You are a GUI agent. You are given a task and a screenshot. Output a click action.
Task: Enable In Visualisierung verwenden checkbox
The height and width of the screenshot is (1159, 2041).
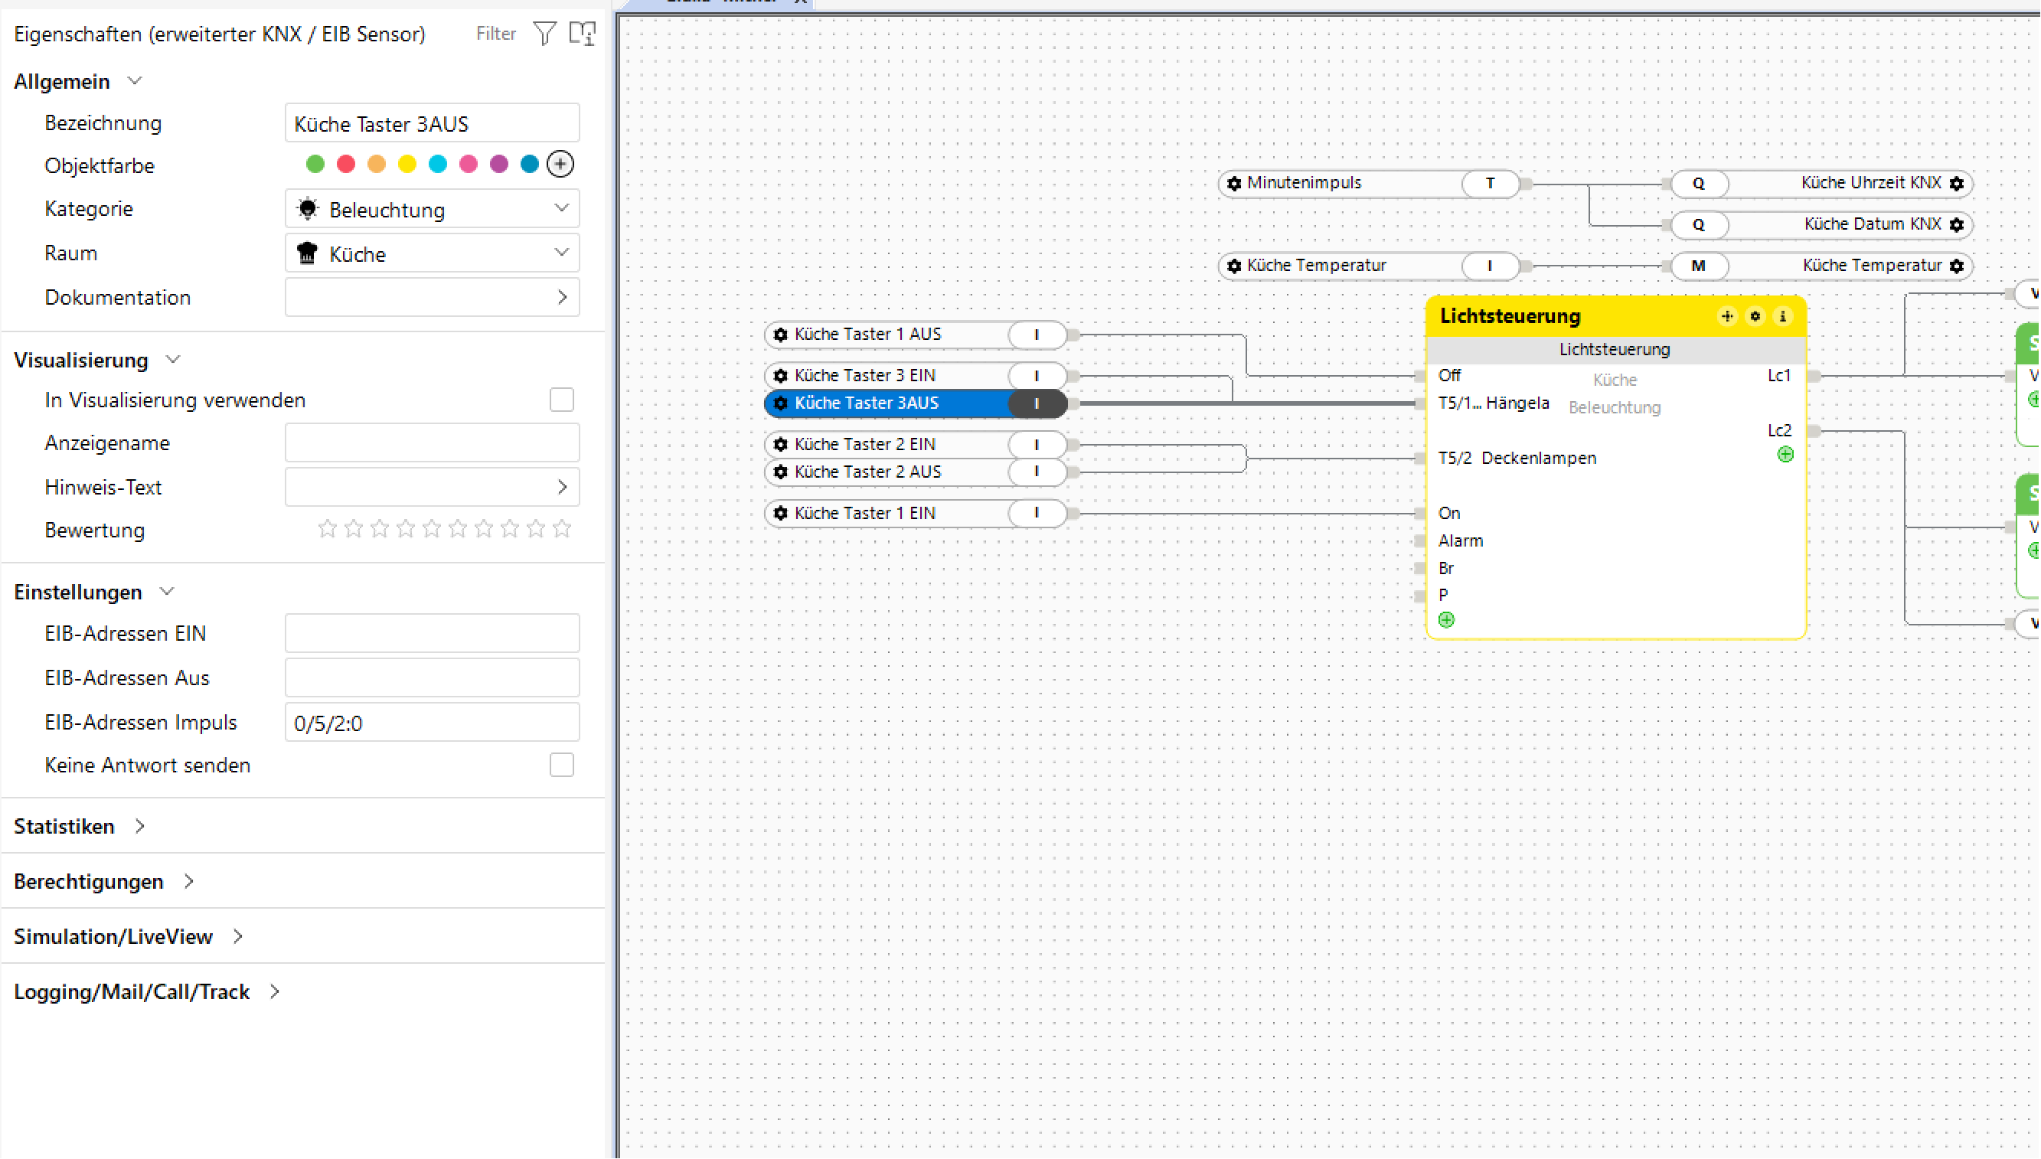click(x=561, y=400)
